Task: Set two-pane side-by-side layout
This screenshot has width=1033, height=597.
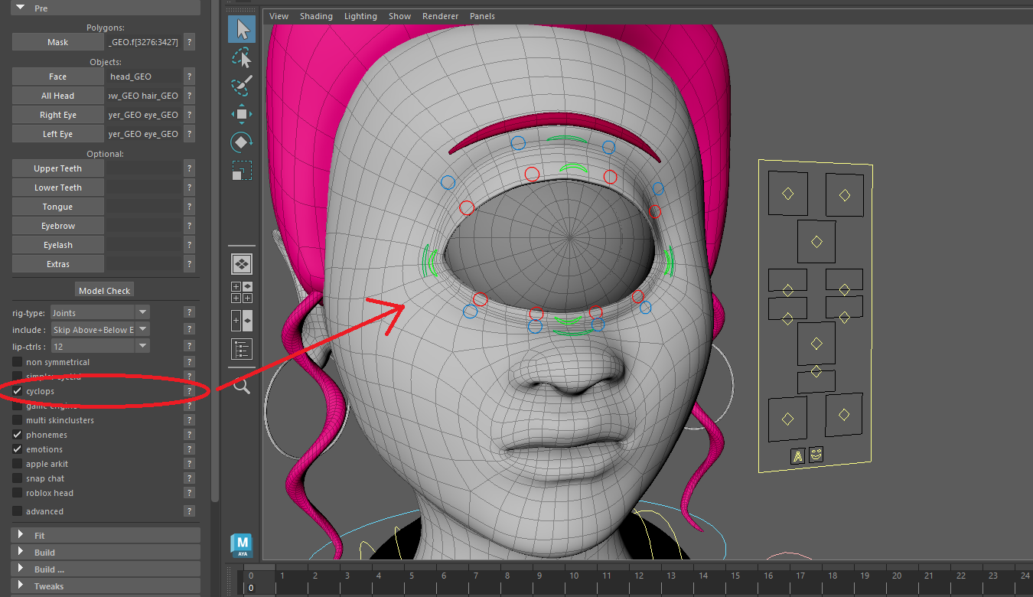Action: pos(242,321)
